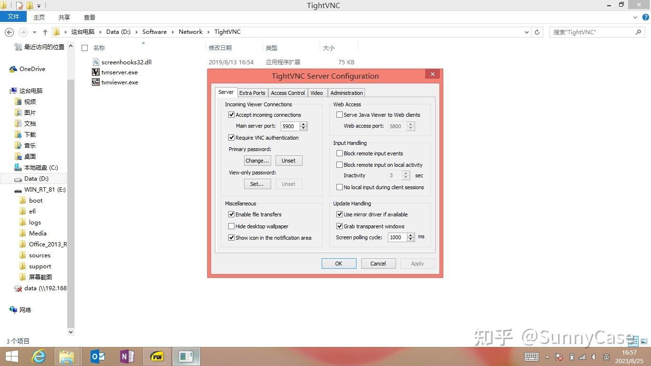Launch the SumatraPDF app from the taskbar
Viewport: 651px width, 366px height.
[x=156, y=356]
